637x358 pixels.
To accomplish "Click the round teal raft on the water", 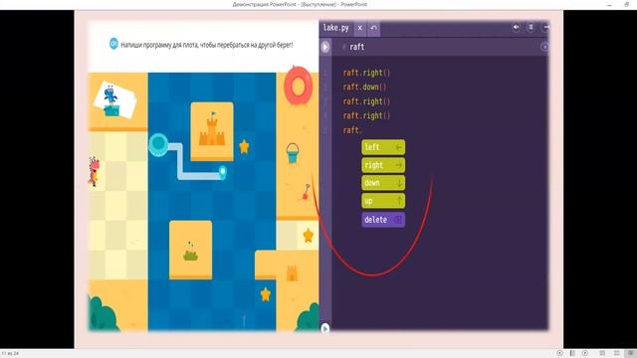I will 158,144.
